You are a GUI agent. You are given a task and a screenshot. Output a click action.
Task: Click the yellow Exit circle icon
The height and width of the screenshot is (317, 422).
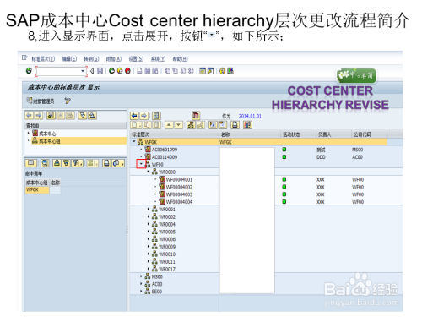click(120, 71)
